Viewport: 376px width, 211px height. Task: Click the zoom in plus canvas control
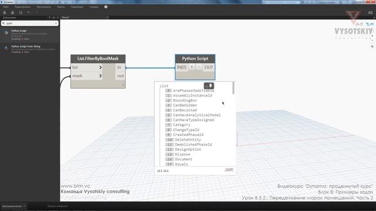pos(372,36)
